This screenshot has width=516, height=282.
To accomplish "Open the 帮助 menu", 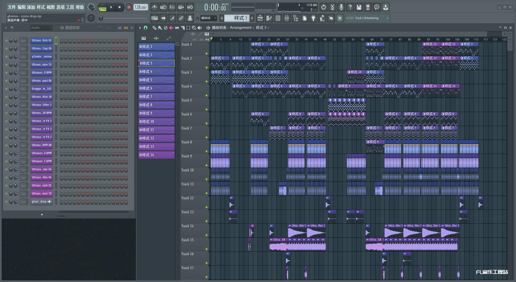I will pos(80,7).
